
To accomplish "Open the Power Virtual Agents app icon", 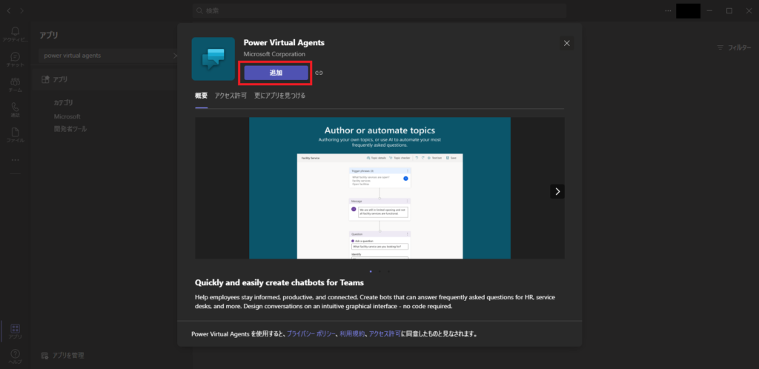I will coord(213,59).
